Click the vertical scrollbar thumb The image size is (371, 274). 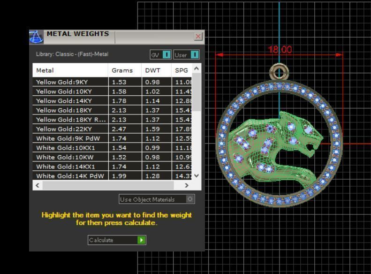197,92
